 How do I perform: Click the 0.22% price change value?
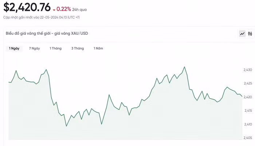(64, 9)
